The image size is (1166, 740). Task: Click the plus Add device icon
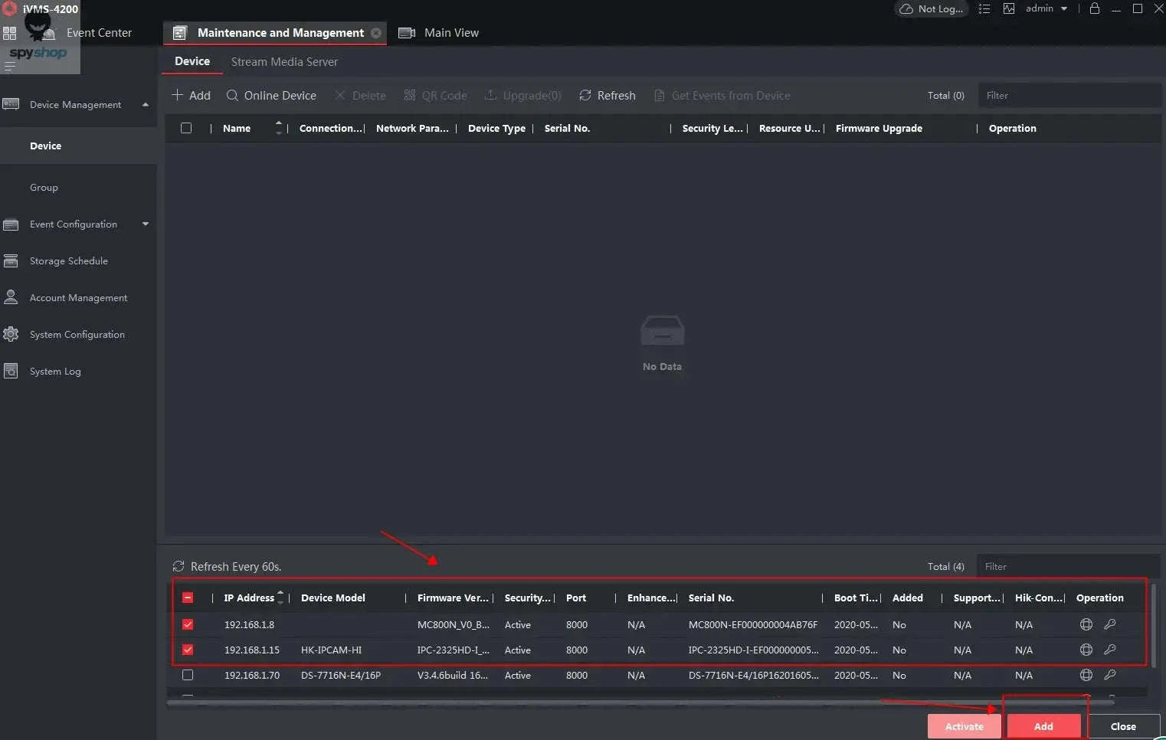[178, 95]
